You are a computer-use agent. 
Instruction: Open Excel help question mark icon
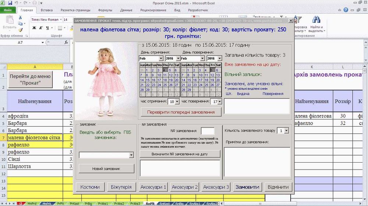coord(346,10)
